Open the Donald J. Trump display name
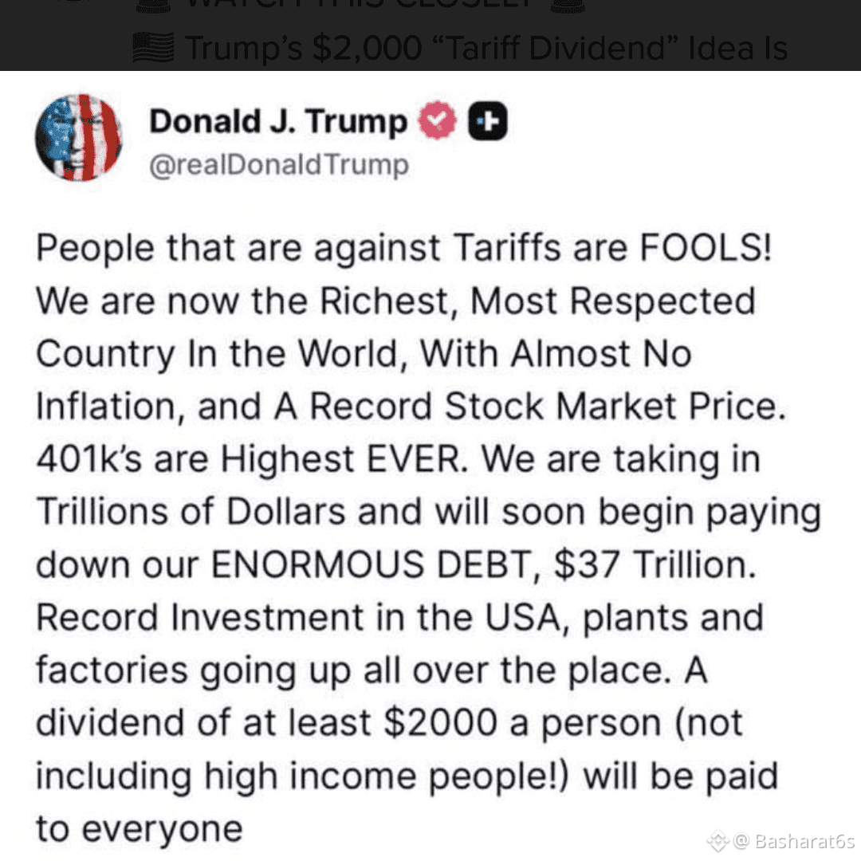Image resolution: width=861 pixels, height=861 pixels. coord(278,121)
